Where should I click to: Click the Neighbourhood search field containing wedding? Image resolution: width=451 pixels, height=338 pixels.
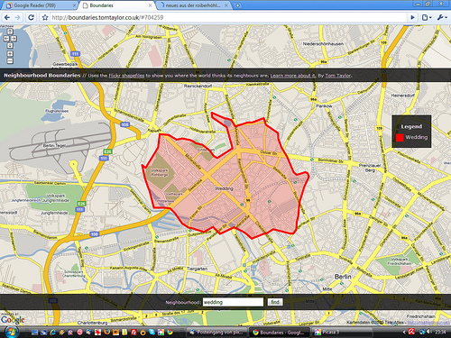click(233, 302)
